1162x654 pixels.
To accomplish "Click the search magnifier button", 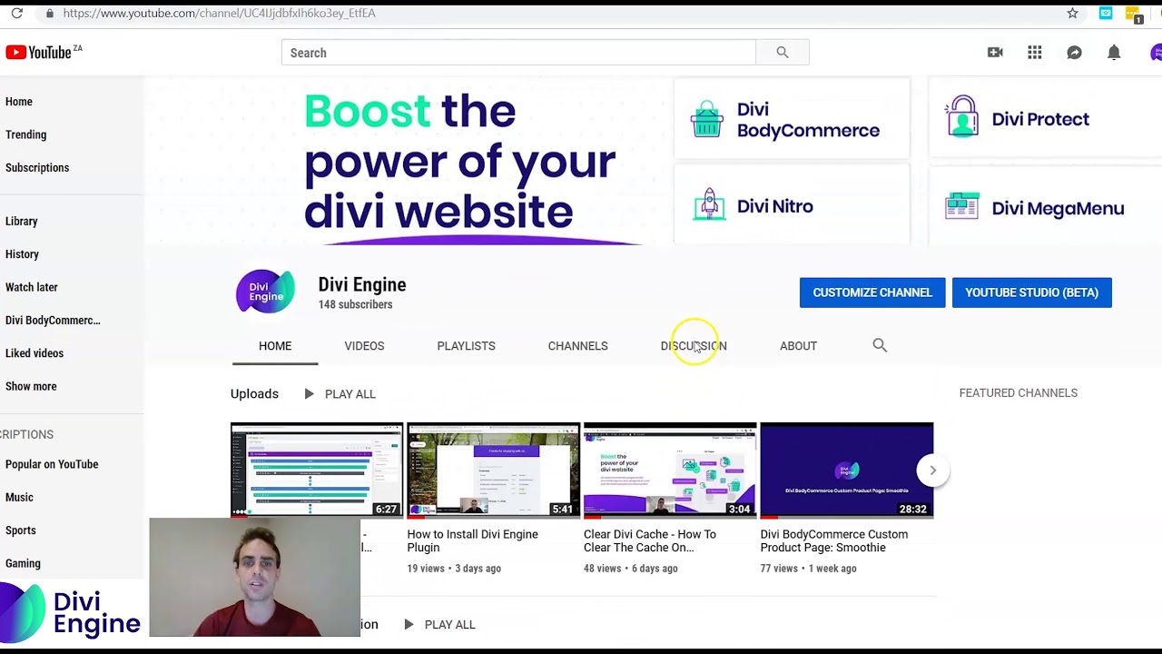I will (x=783, y=53).
